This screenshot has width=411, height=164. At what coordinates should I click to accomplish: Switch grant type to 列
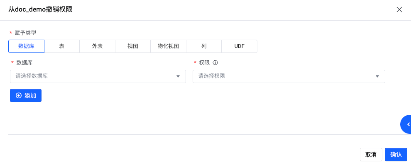coord(204,46)
